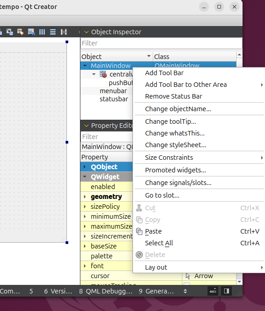Open the designer toolbar overflow chevron
265x311 pixels.
tap(79, 32)
